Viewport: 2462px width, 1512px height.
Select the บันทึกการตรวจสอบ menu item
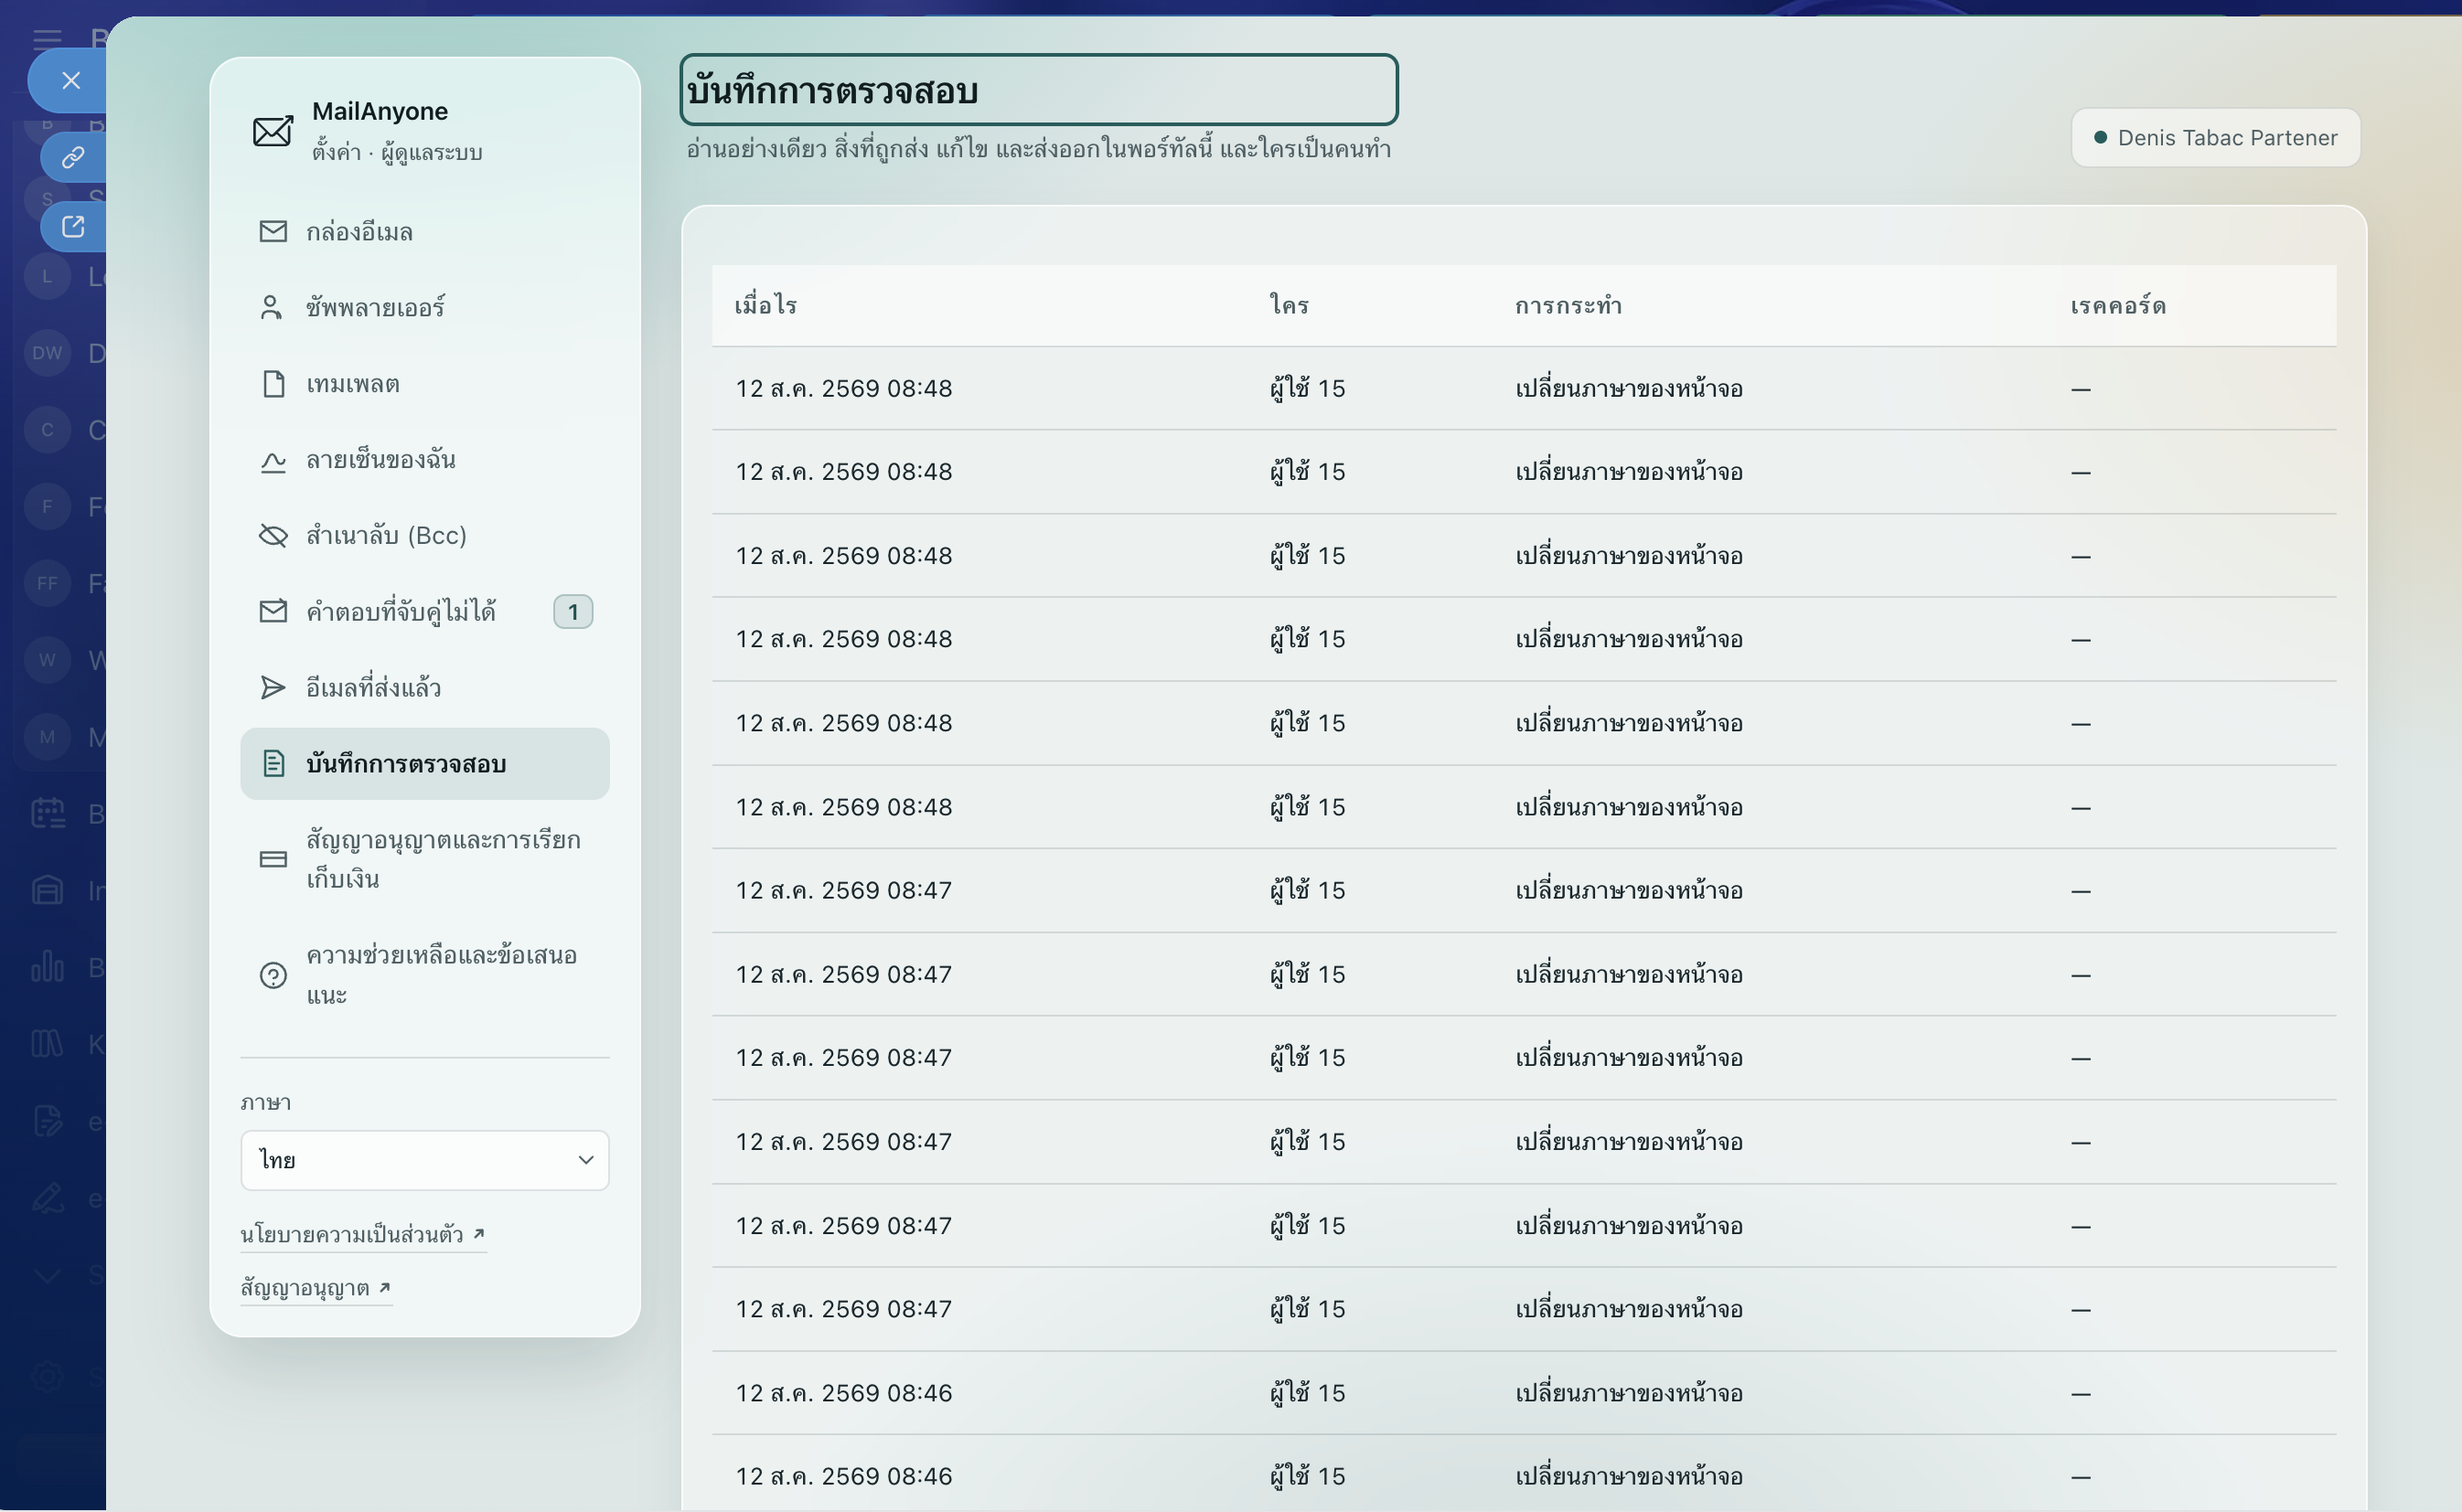point(424,764)
